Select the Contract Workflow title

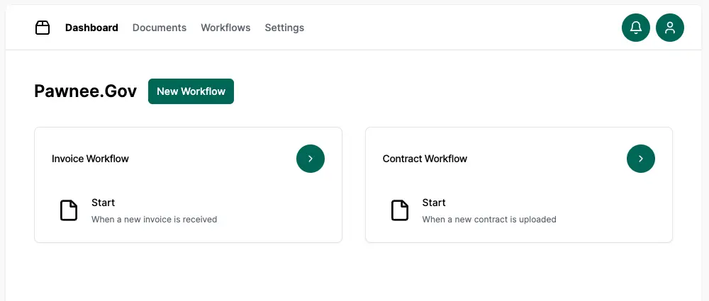coord(425,159)
